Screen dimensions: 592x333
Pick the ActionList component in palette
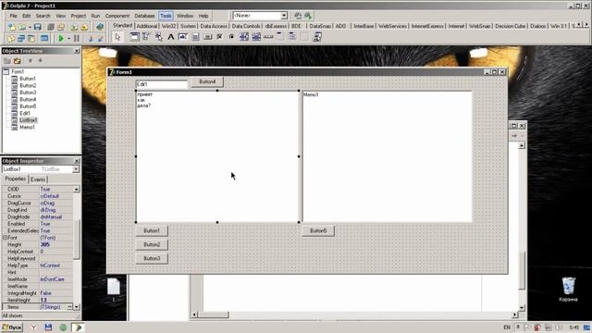click(317, 37)
